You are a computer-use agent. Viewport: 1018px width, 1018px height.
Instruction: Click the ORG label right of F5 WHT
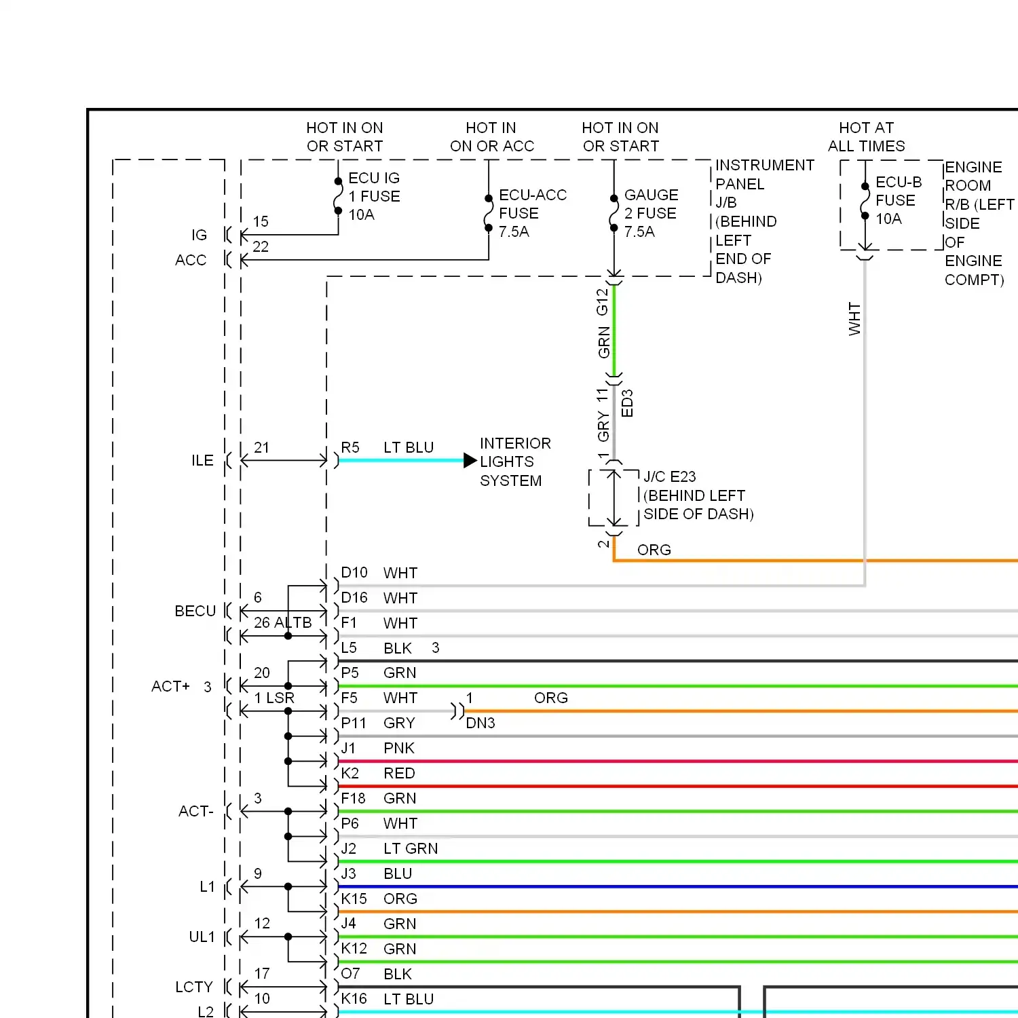(551, 698)
